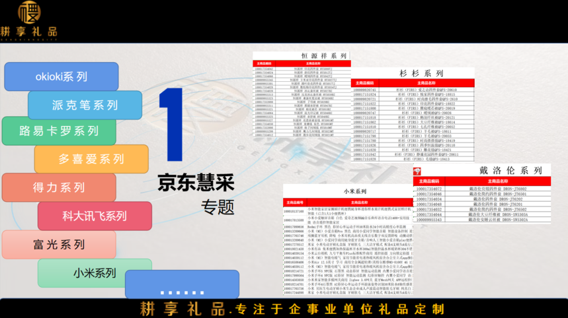Click the 恒源祥系列 table title
568x318 pixels.
point(324,55)
